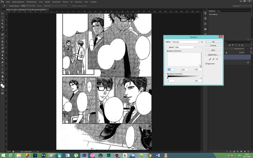Open the Канал RGB dropdown
This screenshot has width=253, height=158.
point(185,47)
